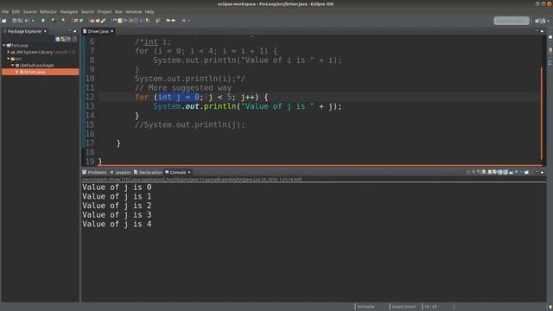Click the New file toolbar icon

coord(4,21)
